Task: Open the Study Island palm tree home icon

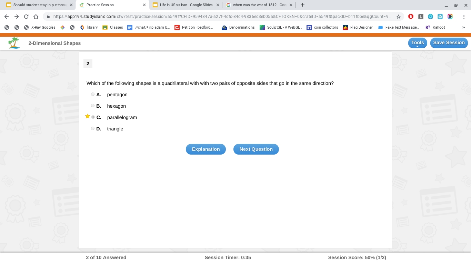Action: (14, 42)
